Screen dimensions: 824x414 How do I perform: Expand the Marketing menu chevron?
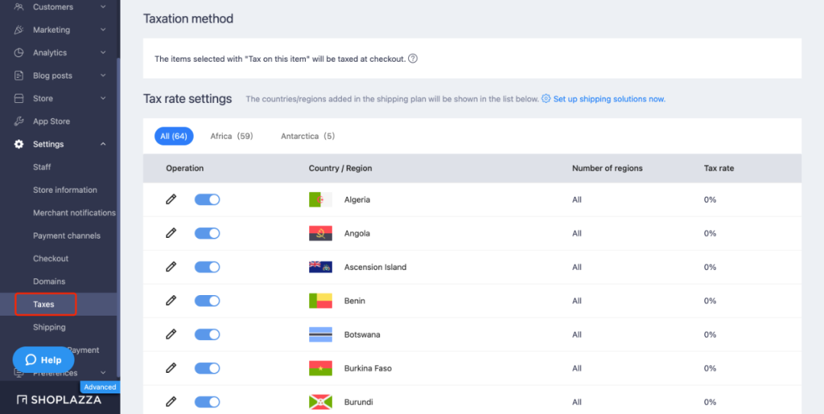pos(103,30)
